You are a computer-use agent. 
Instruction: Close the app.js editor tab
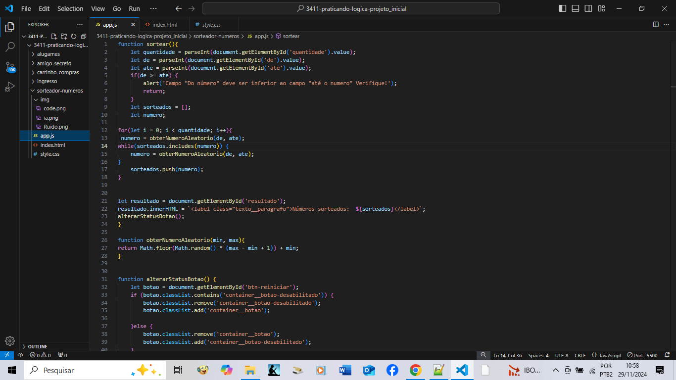pos(133,24)
